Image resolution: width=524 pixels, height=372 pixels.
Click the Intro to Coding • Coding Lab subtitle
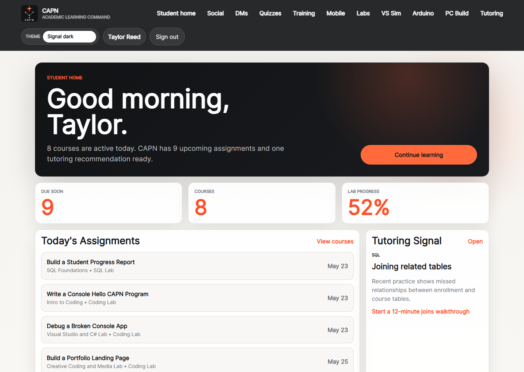click(82, 303)
